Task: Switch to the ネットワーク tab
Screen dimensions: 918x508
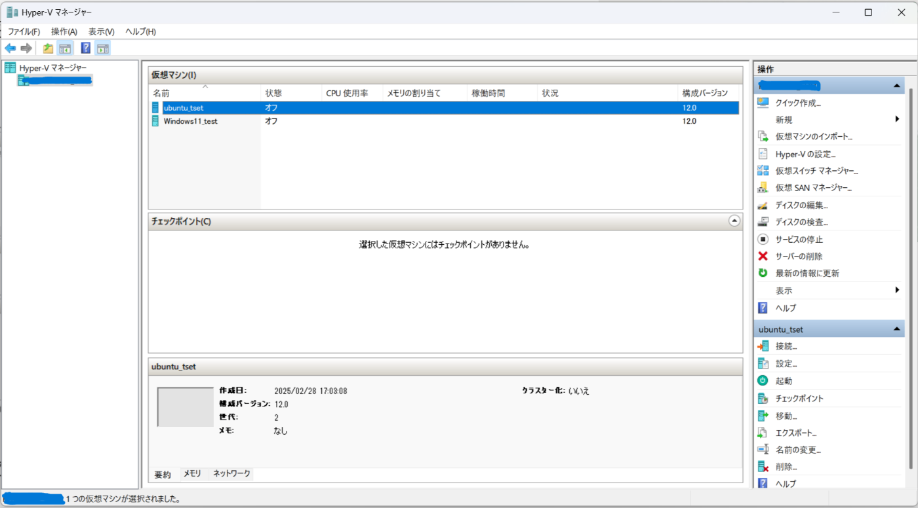Action: 231,473
